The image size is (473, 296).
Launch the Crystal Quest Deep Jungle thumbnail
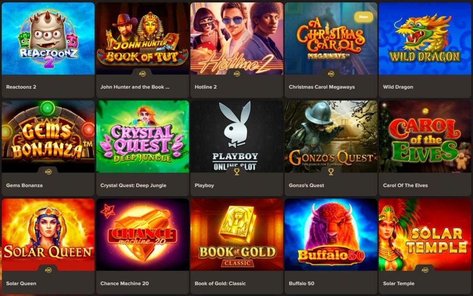[x=143, y=136]
